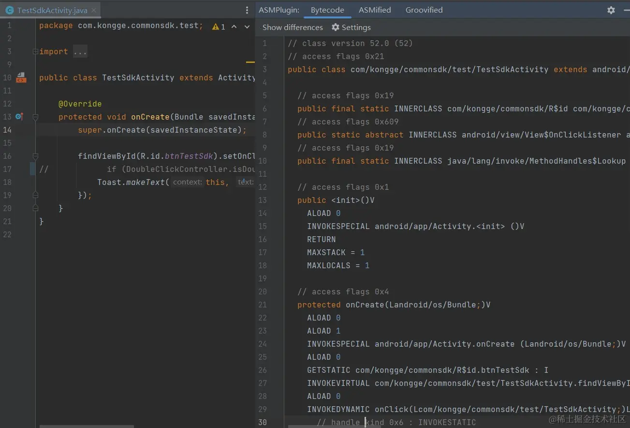Click the commented DoubleClickController line
The height and width of the screenshot is (428, 630).
point(147,169)
